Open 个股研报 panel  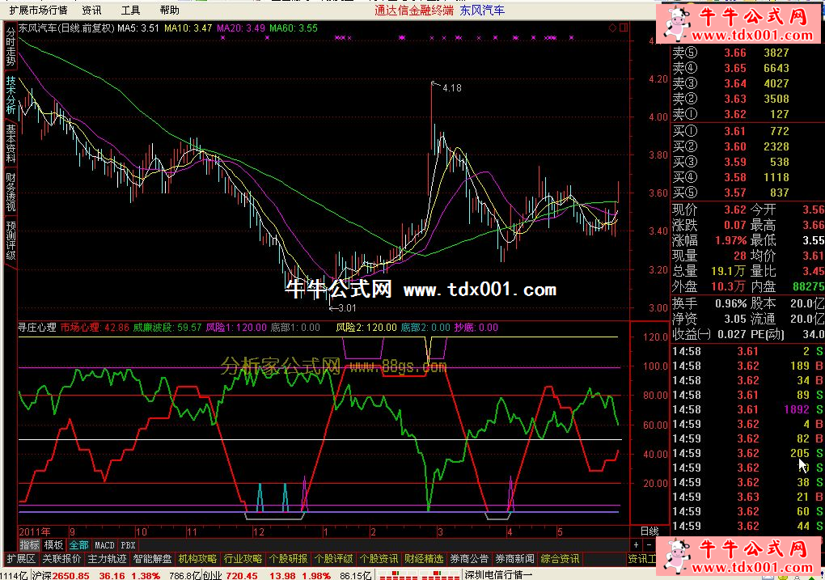[x=288, y=558]
